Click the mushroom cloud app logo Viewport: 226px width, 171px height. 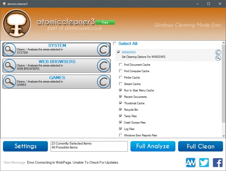[x=17, y=24]
